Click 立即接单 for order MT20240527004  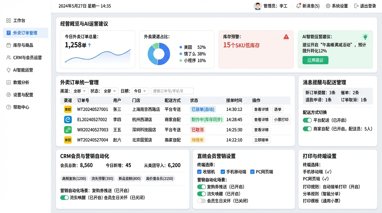[261, 140]
